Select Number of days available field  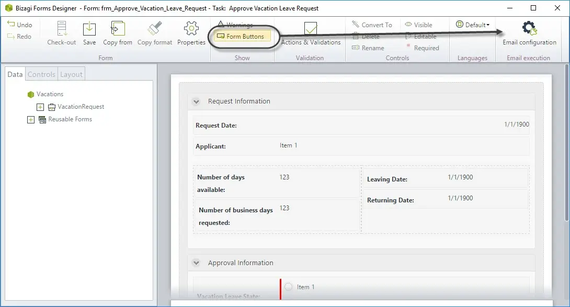tap(277, 183)
